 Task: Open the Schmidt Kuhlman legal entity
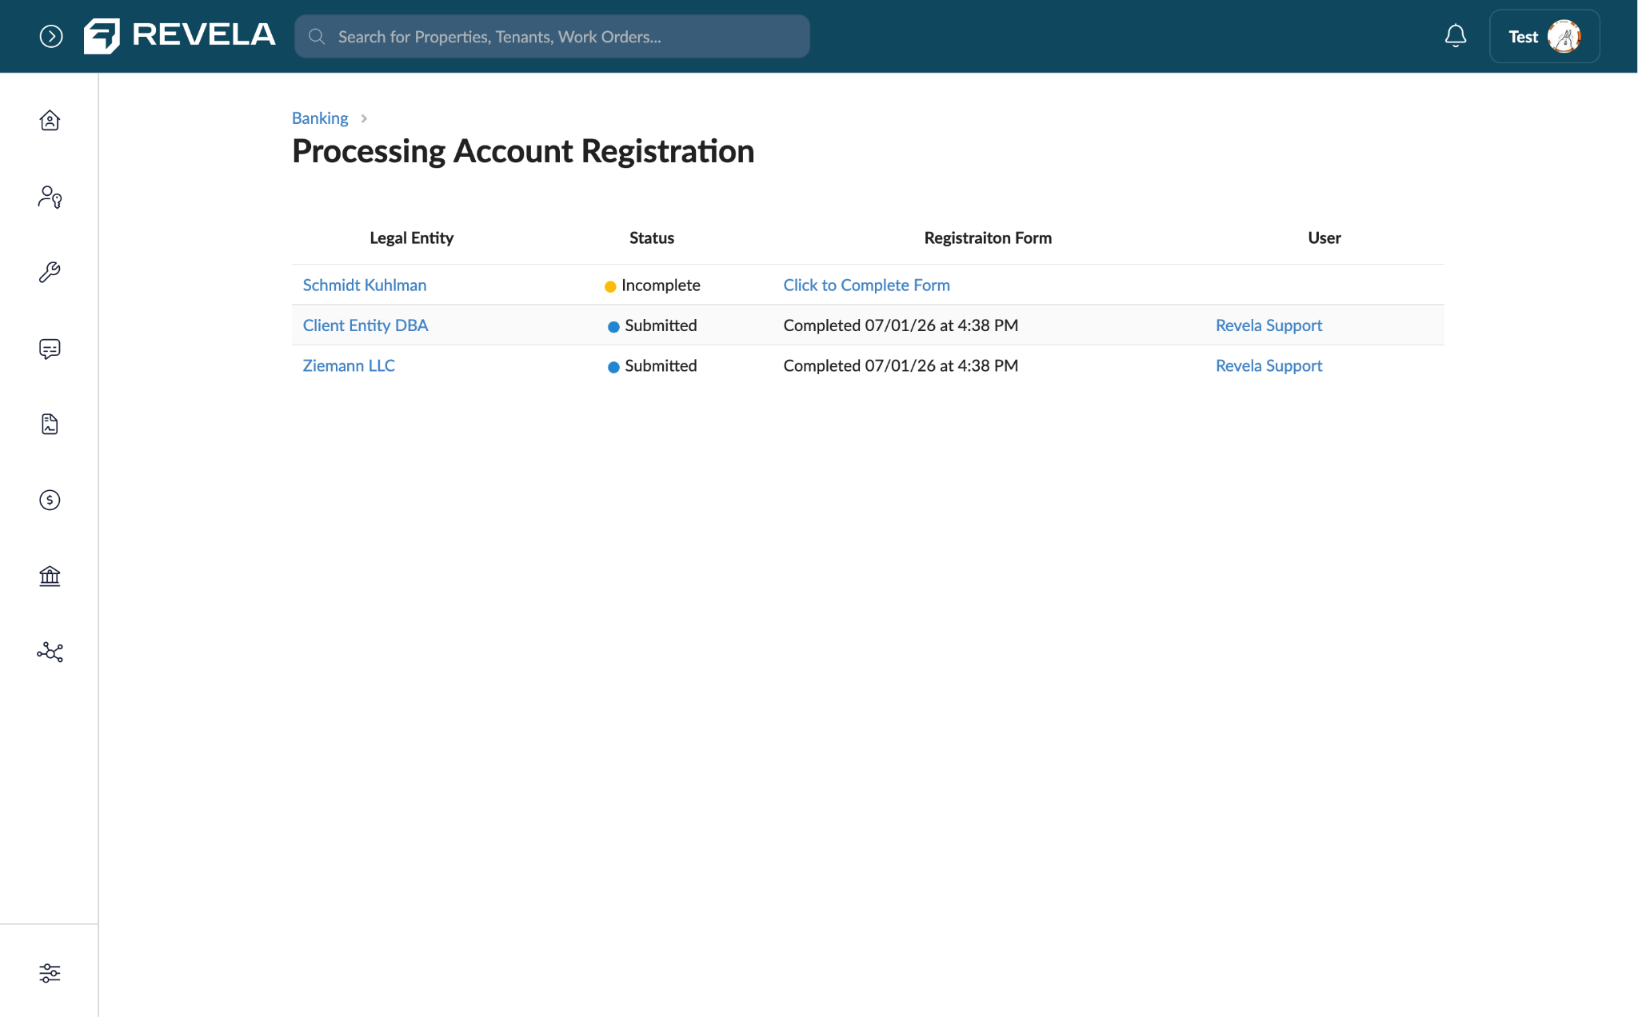coord(365,285)
